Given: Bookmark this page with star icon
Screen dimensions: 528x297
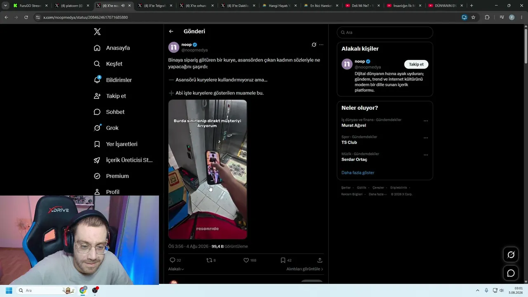Looking at the screenshot, I should [473, 17].
